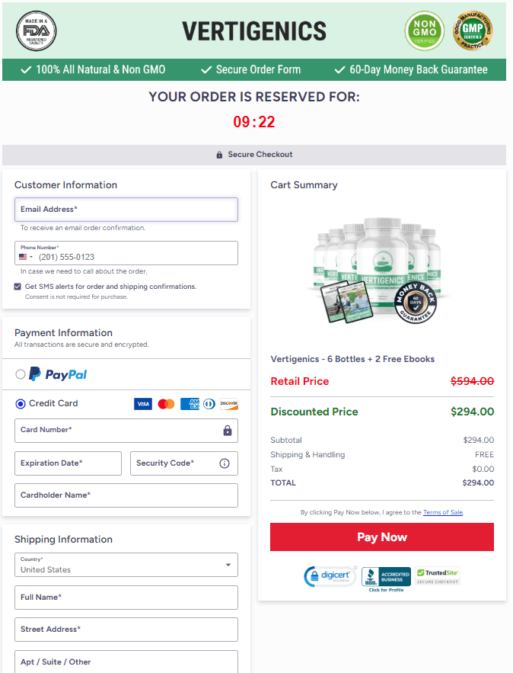Click the FDA Registered Facility badge
513x673 pixels.
click(35, 30)
